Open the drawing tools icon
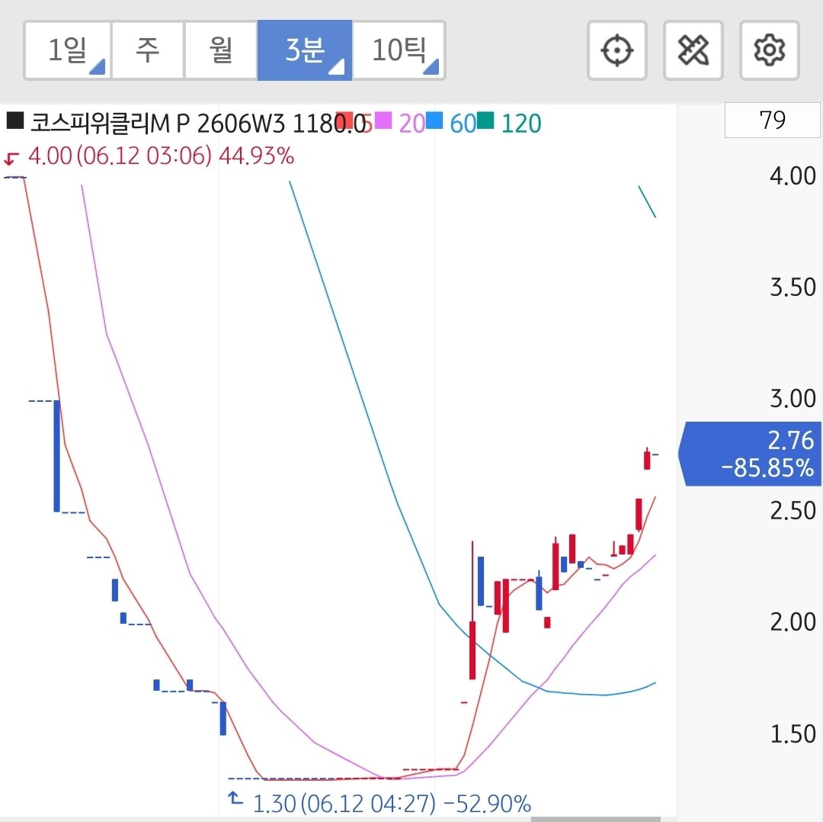 (x=693, y=50)
